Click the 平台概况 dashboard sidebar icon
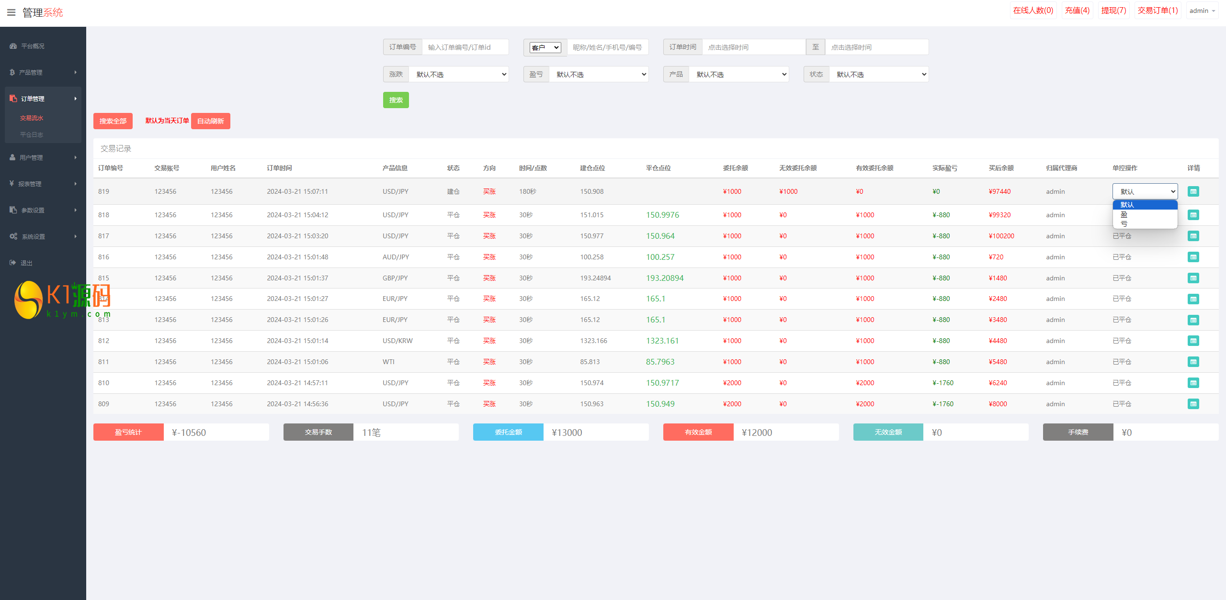1226x600 pixels. point(13,46)
